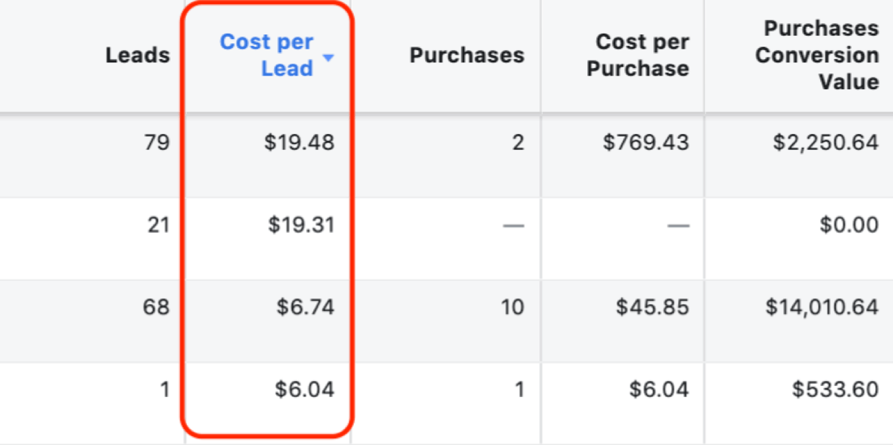The width and height of the screenshot is (893, 445).
Task: Sort by the Purchases column header
Action: (x=466, y=56)
